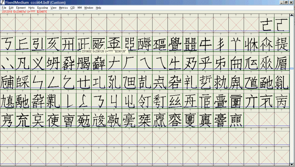The width and height of the screenshot is (295, 167).
Task: Open the File menu
Action: click(x=4, y=8)
